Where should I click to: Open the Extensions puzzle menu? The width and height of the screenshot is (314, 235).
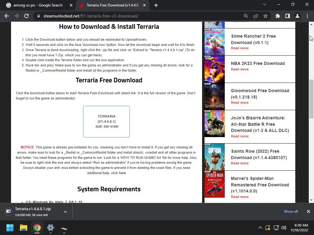tap(278, 16)
